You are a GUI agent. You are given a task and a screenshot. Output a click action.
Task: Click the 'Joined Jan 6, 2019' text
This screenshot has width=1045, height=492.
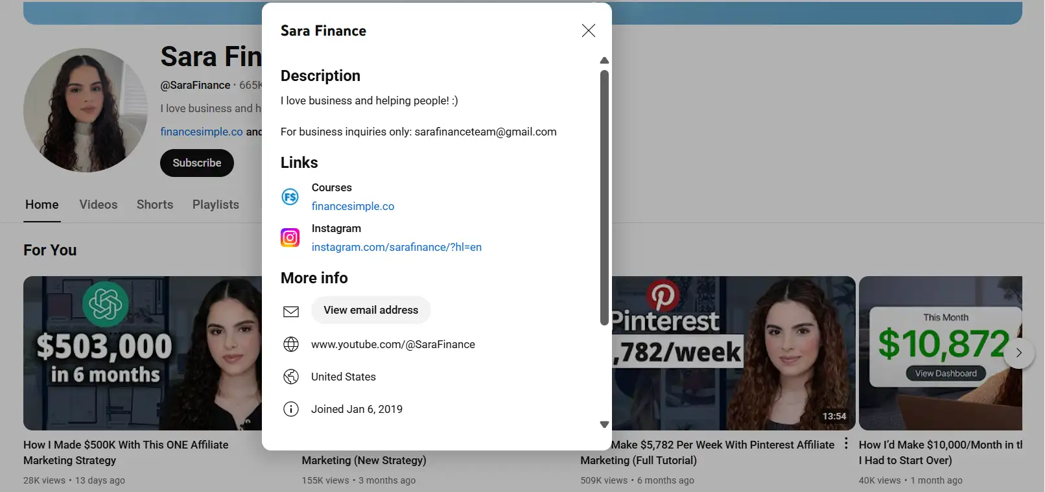coord(357,409)
